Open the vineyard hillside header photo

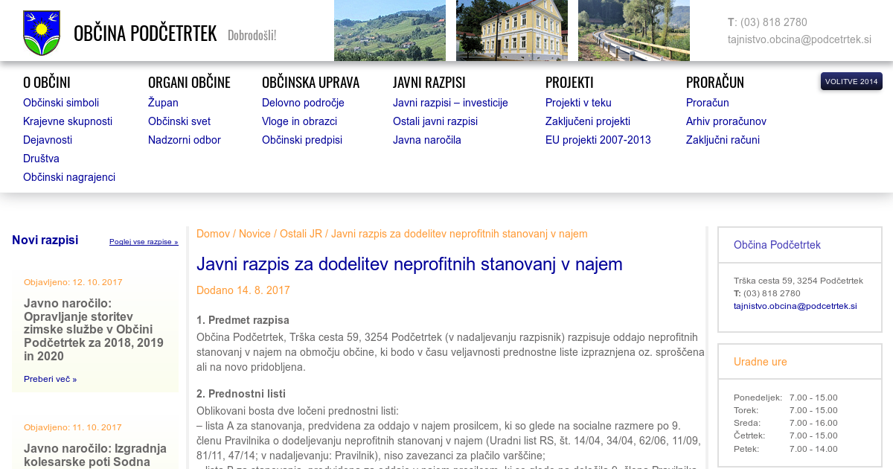(389, 31)
